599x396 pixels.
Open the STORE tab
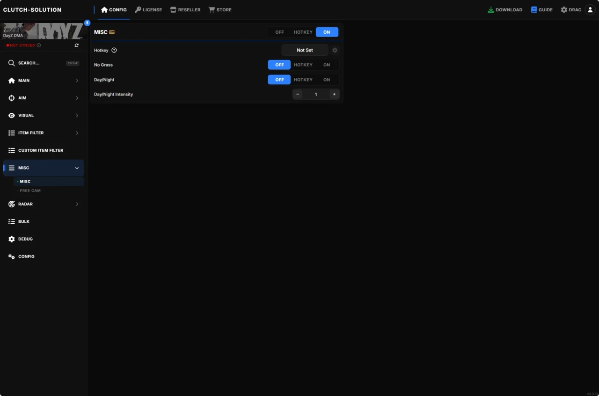pyautogui.click(x=220, y=10)
